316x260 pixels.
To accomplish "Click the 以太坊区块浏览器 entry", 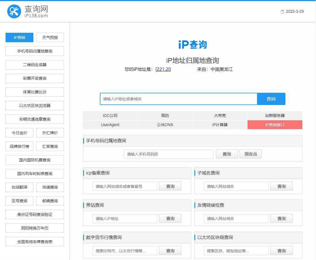I will pos(34,106).
